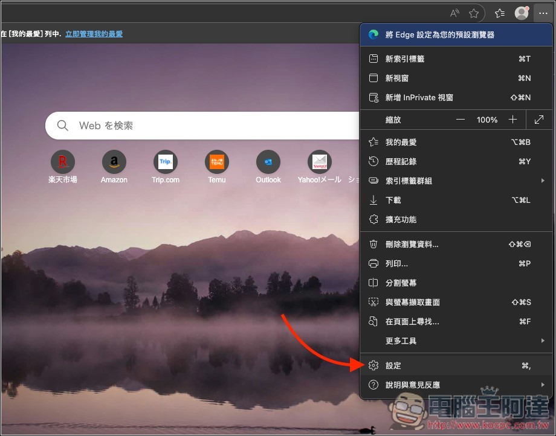Choose 刪除瀏覽資料... from menu

(x=456, y=244)
